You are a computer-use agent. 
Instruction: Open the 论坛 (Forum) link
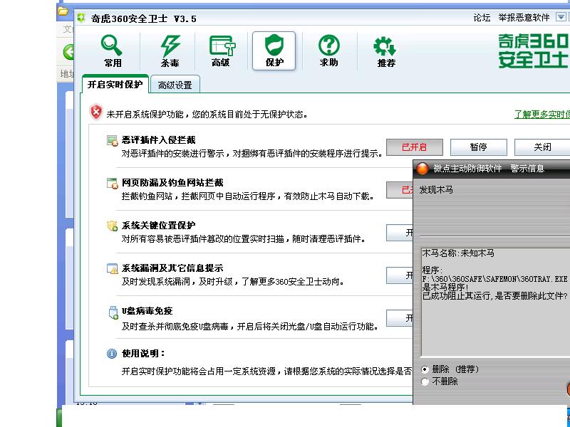[x=482, y=17]
